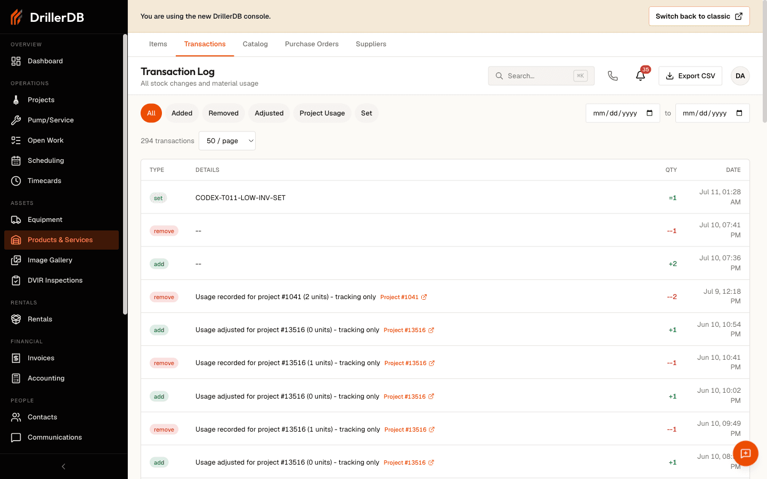Click the phone icon in header
767x479 pixels.
pyautogui.click(x=613, y=76)
